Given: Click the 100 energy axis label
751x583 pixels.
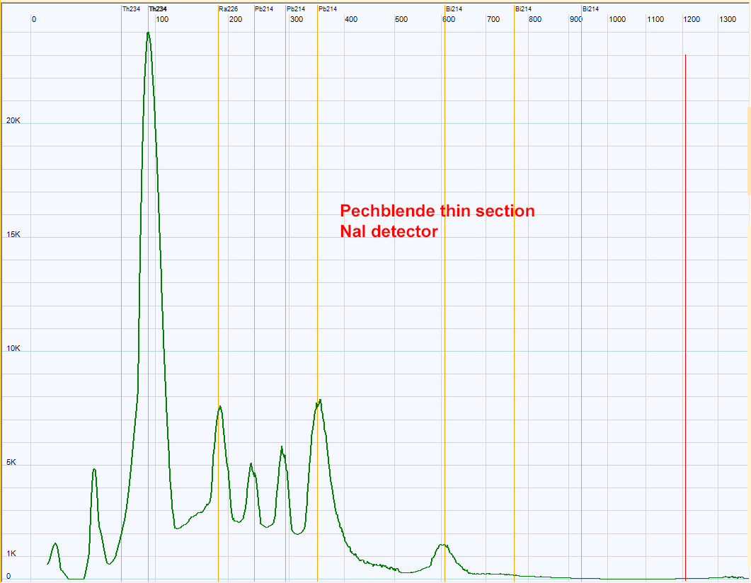Looking at the screenshot, I should 162,20.
